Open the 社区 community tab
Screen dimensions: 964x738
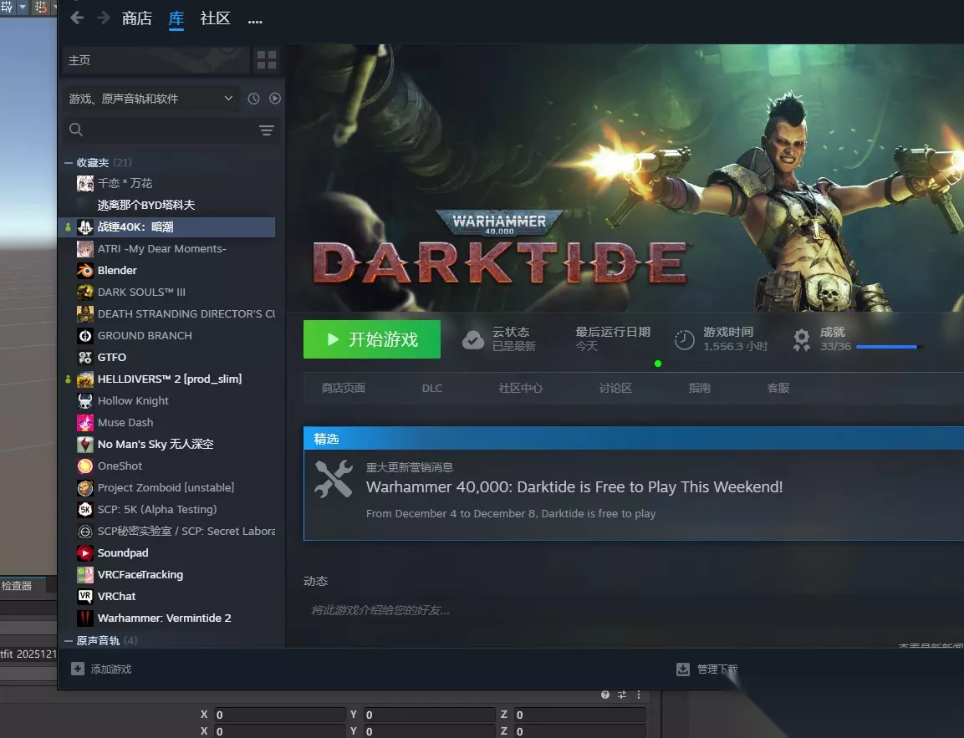(215, 18)
